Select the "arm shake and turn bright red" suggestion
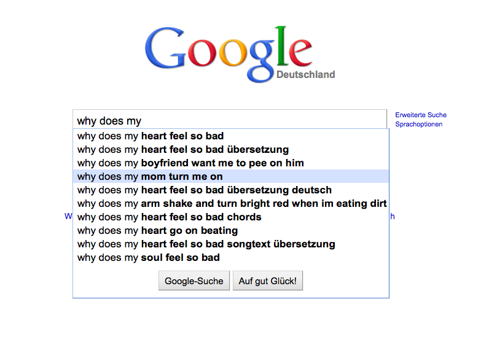The height and width of the screenshot is (364, 500). point(232,204)
